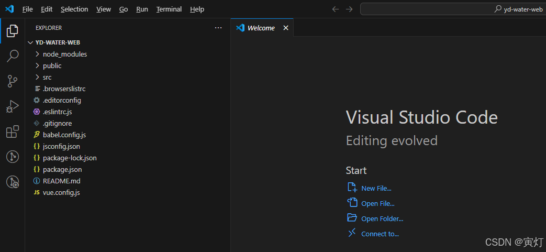This screenshot has width=546, height=252.
Task: Click the Open Folder icon under Start
Action: click(352, 218)
